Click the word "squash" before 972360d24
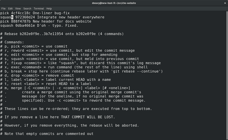 6,17
